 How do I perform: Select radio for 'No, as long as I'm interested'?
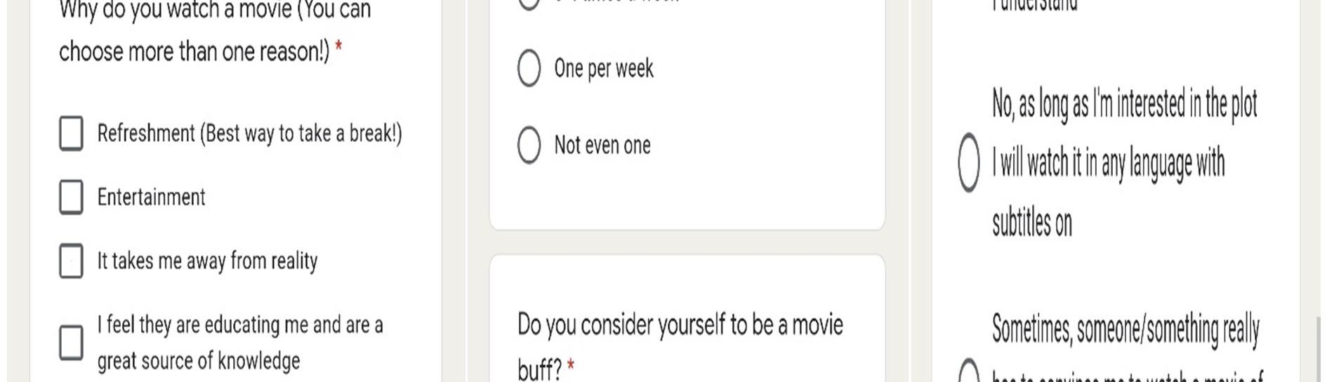tap(968, 162)
